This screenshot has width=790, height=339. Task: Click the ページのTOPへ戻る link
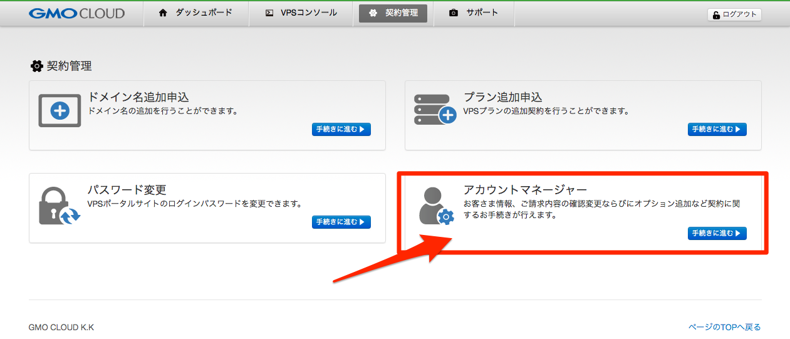(724, 327)
